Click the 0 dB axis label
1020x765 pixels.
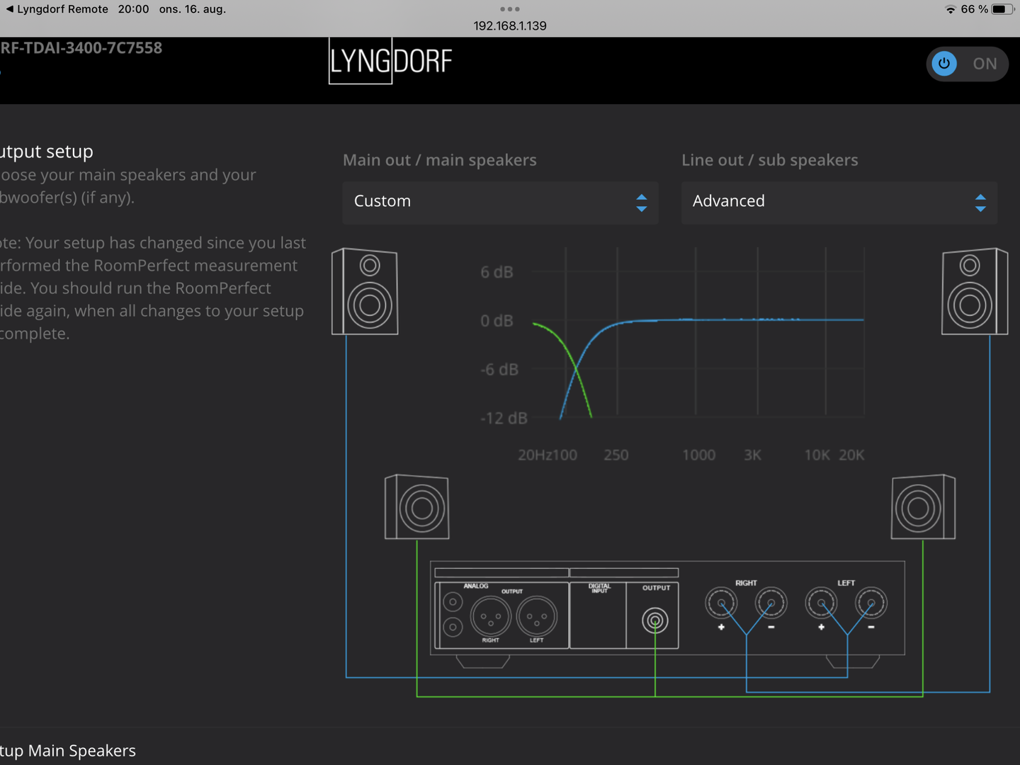[x=497, y=321]
